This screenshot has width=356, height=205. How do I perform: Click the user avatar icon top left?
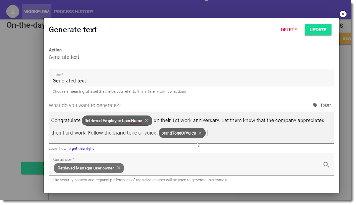[12, 11]
